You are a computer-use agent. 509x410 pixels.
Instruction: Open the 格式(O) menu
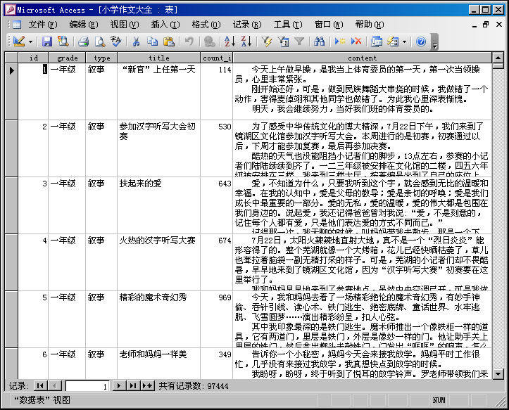point(206,25)
